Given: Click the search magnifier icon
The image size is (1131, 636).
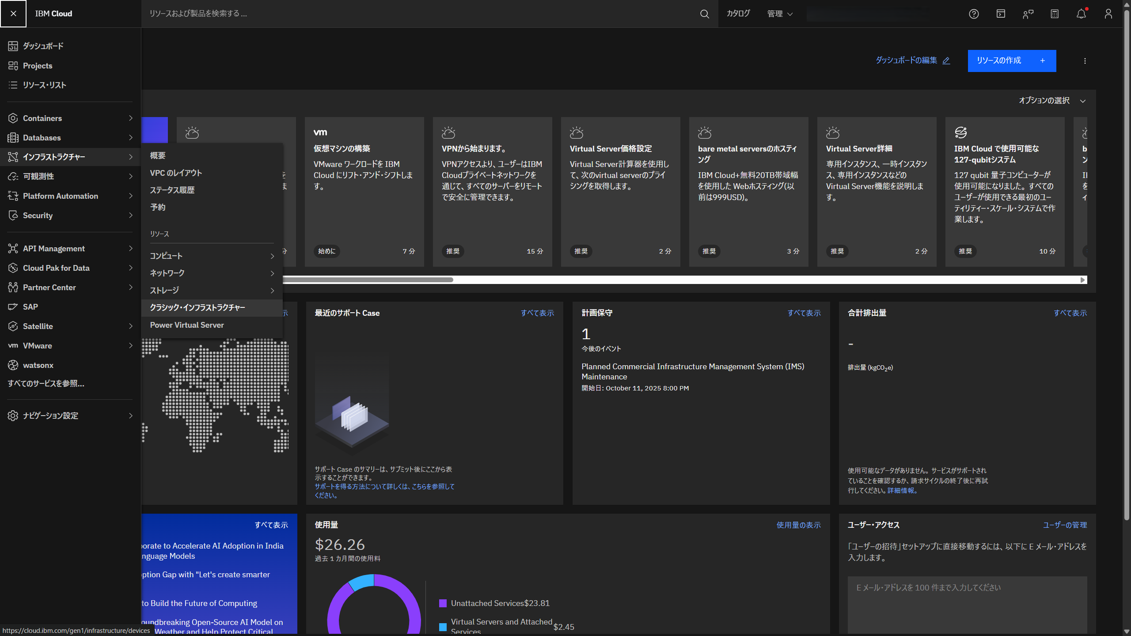Looking at the screenshot, I should click(704, 14).
